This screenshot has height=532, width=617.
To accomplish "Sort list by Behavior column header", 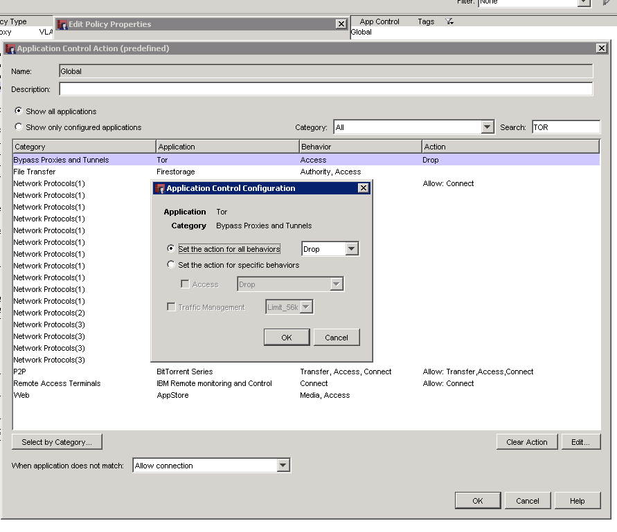I will tap(360, 147).
